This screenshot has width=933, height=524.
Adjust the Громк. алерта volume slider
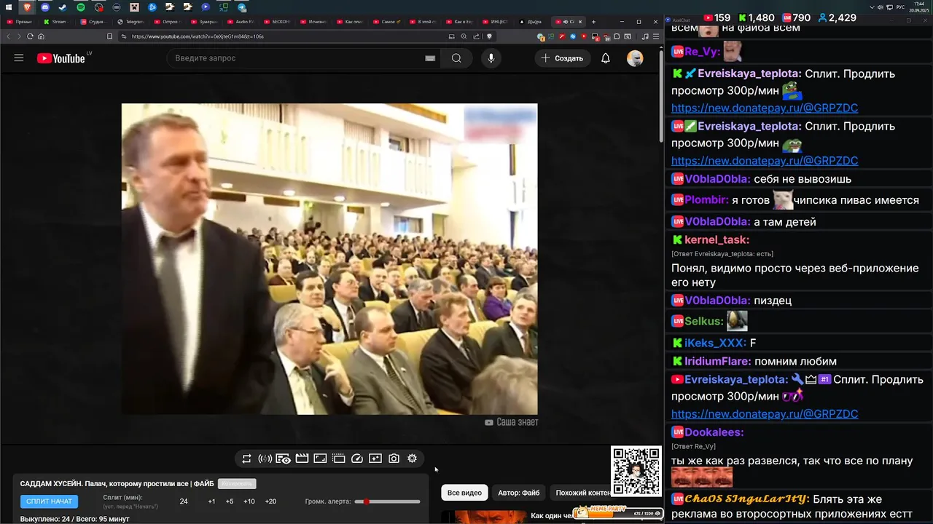coord(387,501)
